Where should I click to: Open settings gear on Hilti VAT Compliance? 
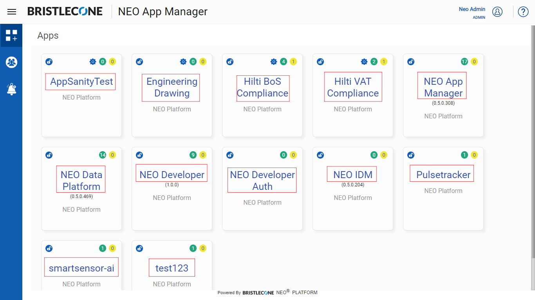tap(364, 62)
